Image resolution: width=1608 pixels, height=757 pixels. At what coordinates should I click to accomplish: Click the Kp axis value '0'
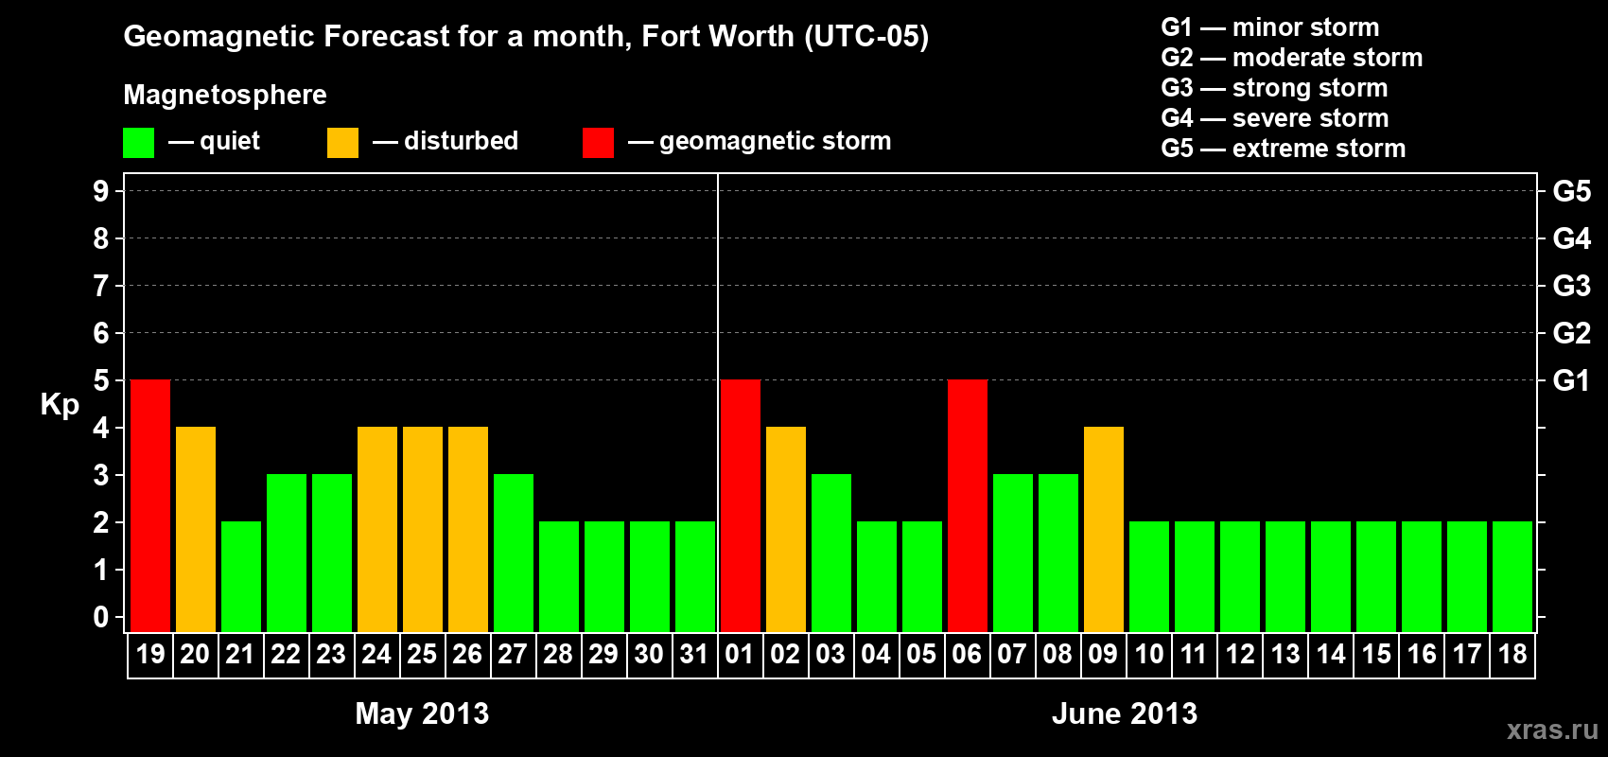[101, 617]
